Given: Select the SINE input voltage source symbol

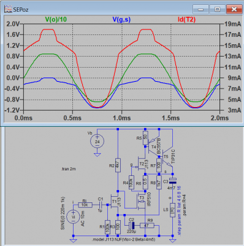Looking at the screenshot, I should (x=73, y=217).
